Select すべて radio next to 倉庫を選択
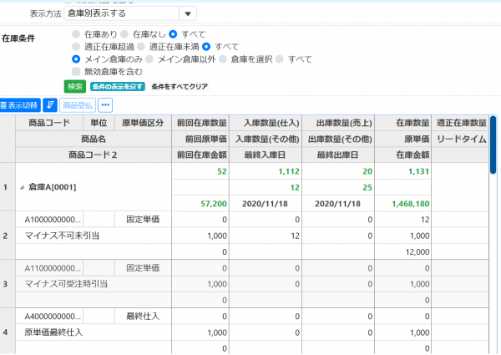 pyautogui.click(x=280, y=59)
